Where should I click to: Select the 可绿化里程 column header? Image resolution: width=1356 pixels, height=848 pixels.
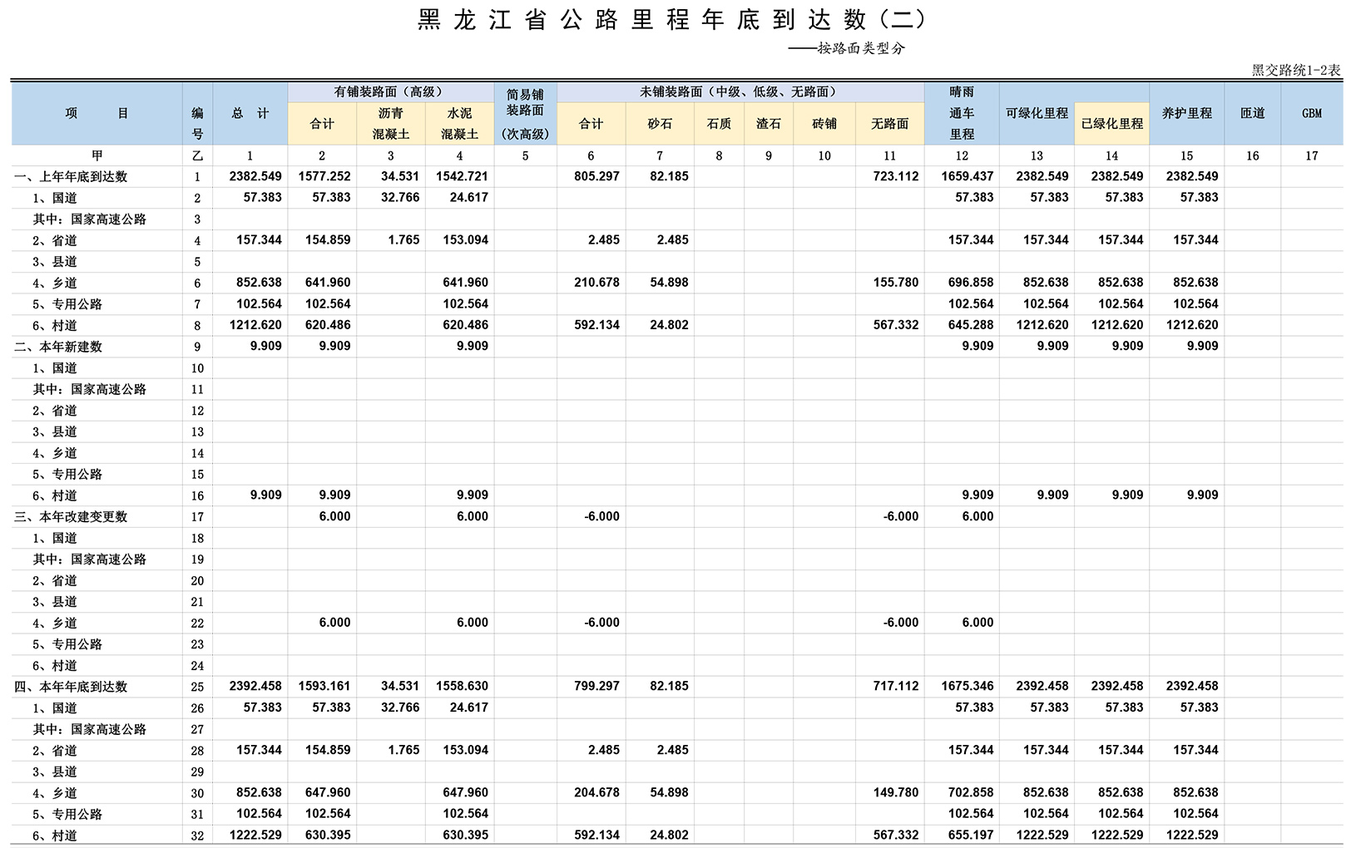(x=1037, y=113)
